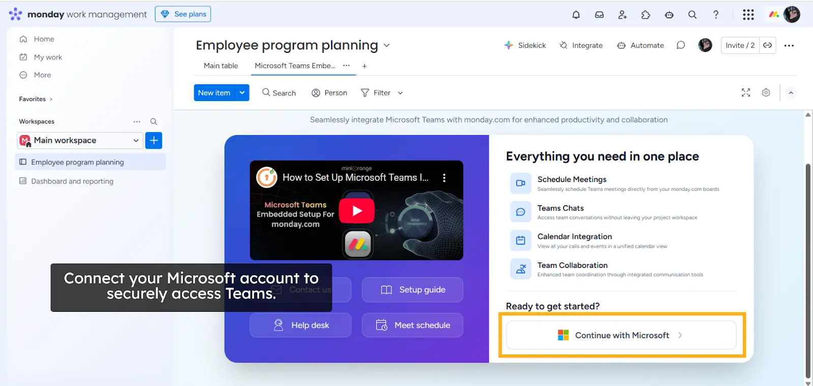
Task: Add a new board view with plus
Action: [x=364, y=66]
